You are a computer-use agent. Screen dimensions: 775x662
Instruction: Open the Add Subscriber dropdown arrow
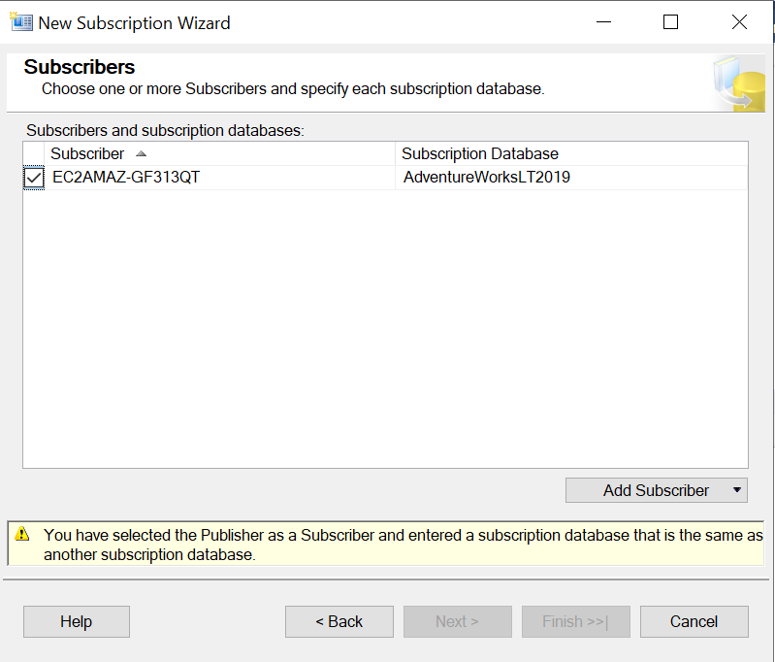tap(736, 490)
